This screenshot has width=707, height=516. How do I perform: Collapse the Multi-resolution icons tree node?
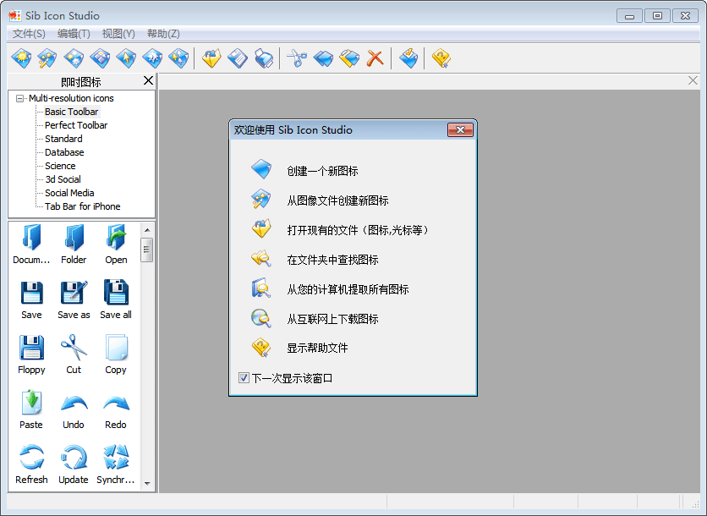(x=20, y=98)
